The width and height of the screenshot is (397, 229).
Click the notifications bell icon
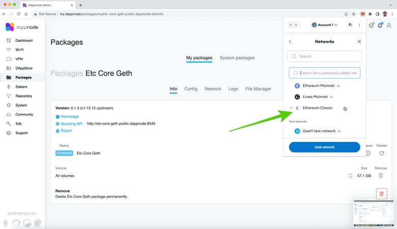tap(380, 26)
